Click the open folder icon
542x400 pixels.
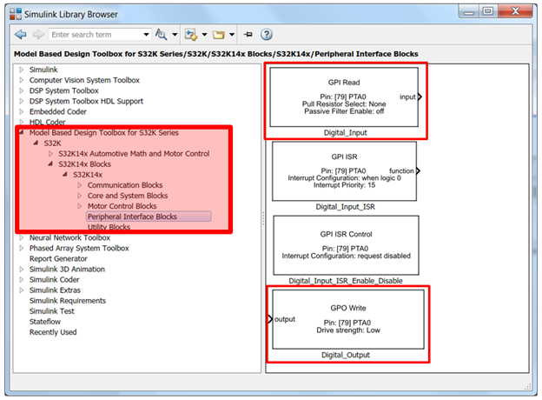219,35
